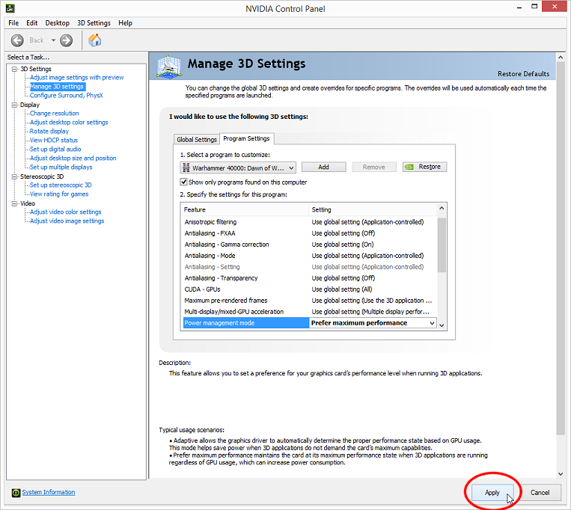Select Maximum pre-rendered frames row

point(310,301)
